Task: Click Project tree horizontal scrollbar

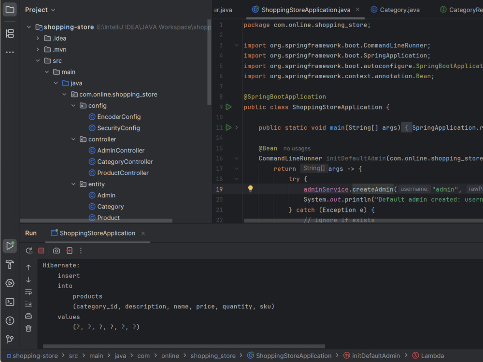Action: pos(96,221)
